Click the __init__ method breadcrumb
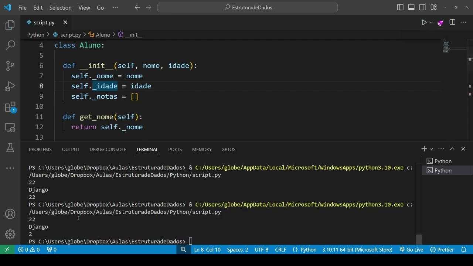The height and width of the screenshot is (266, 473). click(x=130, y=35)
